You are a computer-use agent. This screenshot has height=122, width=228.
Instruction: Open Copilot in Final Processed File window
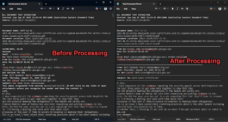[x=211, y=9]
